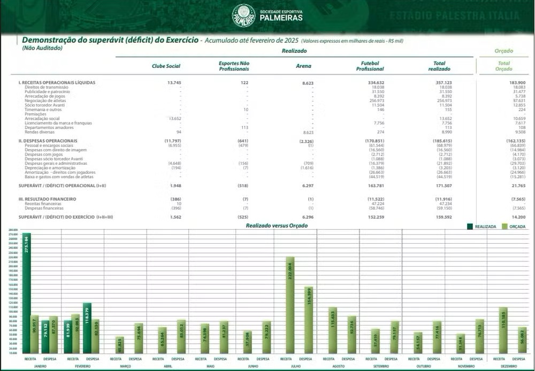
Task: Click the Total realizado net revenue value 357.123
Action: tap(444, 82)
